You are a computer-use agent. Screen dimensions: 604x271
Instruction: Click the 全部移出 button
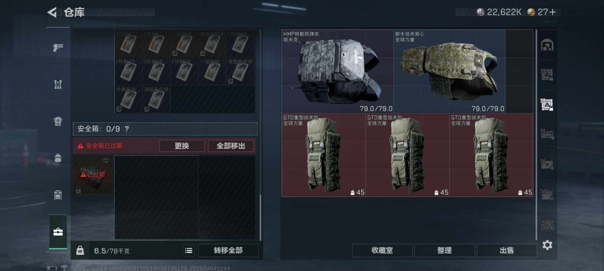231,146
